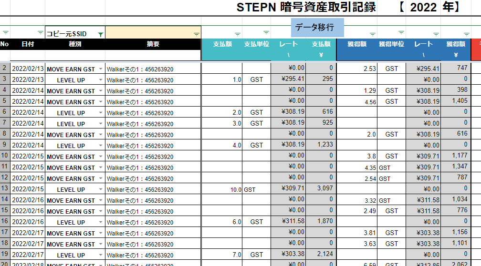This screenshot has width=481, height=266.
Task: Open the filter icon above the 獲得単位 column
Action: click(401, 33)
